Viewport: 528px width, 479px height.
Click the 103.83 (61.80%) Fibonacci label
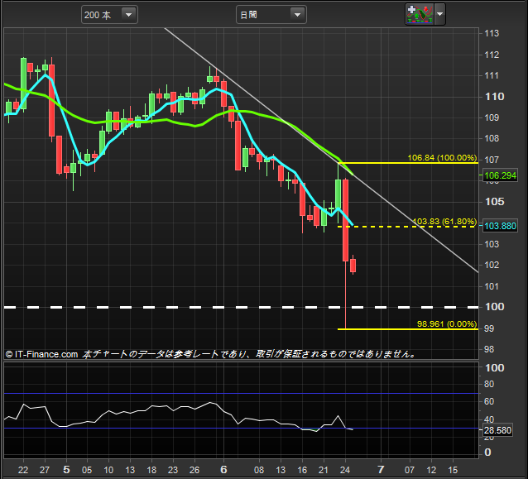coord(444,221)
